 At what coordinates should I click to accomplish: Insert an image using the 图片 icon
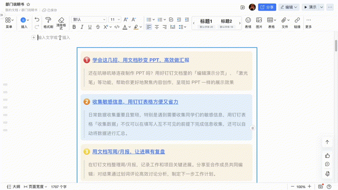(x=259, y=20)
